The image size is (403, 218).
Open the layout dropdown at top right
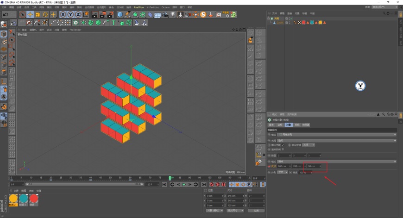point(385,7)
